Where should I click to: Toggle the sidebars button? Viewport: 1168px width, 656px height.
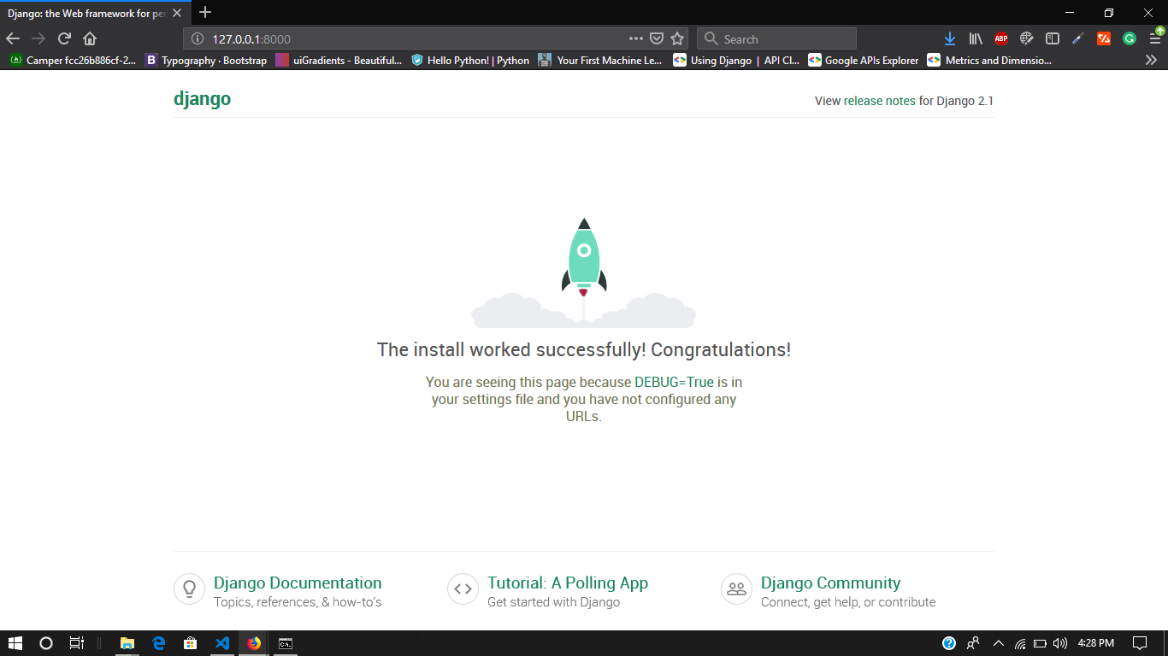pyautogui.click(x=1053, y=38)
